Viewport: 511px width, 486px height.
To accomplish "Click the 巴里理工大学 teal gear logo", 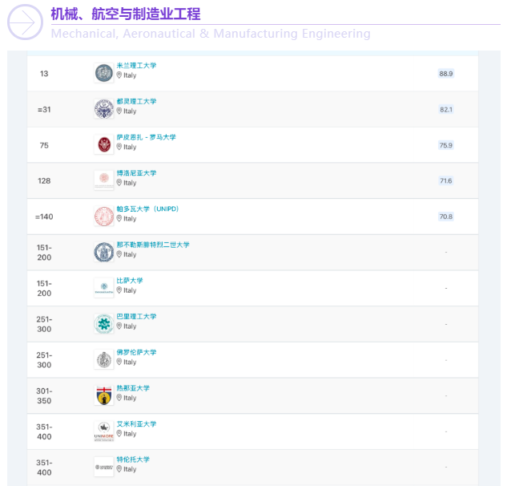I will 104,324.
